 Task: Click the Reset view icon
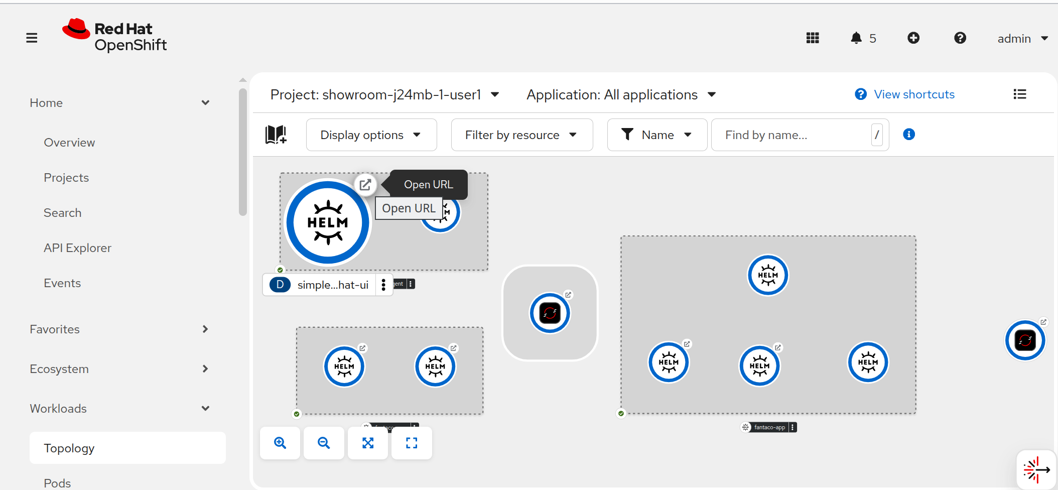[x=412, y=443]
